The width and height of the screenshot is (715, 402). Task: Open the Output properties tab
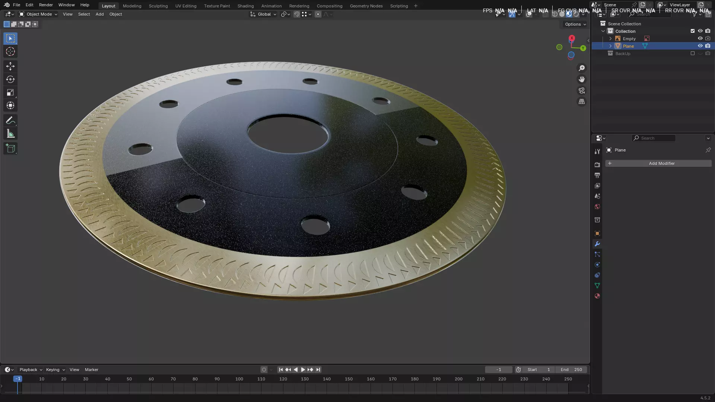tap(597, 175)
